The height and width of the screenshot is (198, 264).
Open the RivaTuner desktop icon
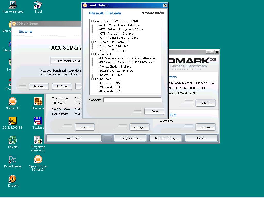[38, 102]
